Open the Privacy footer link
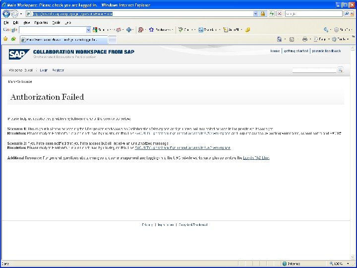The width and height of the screenshot is (357, 268). 147,225
